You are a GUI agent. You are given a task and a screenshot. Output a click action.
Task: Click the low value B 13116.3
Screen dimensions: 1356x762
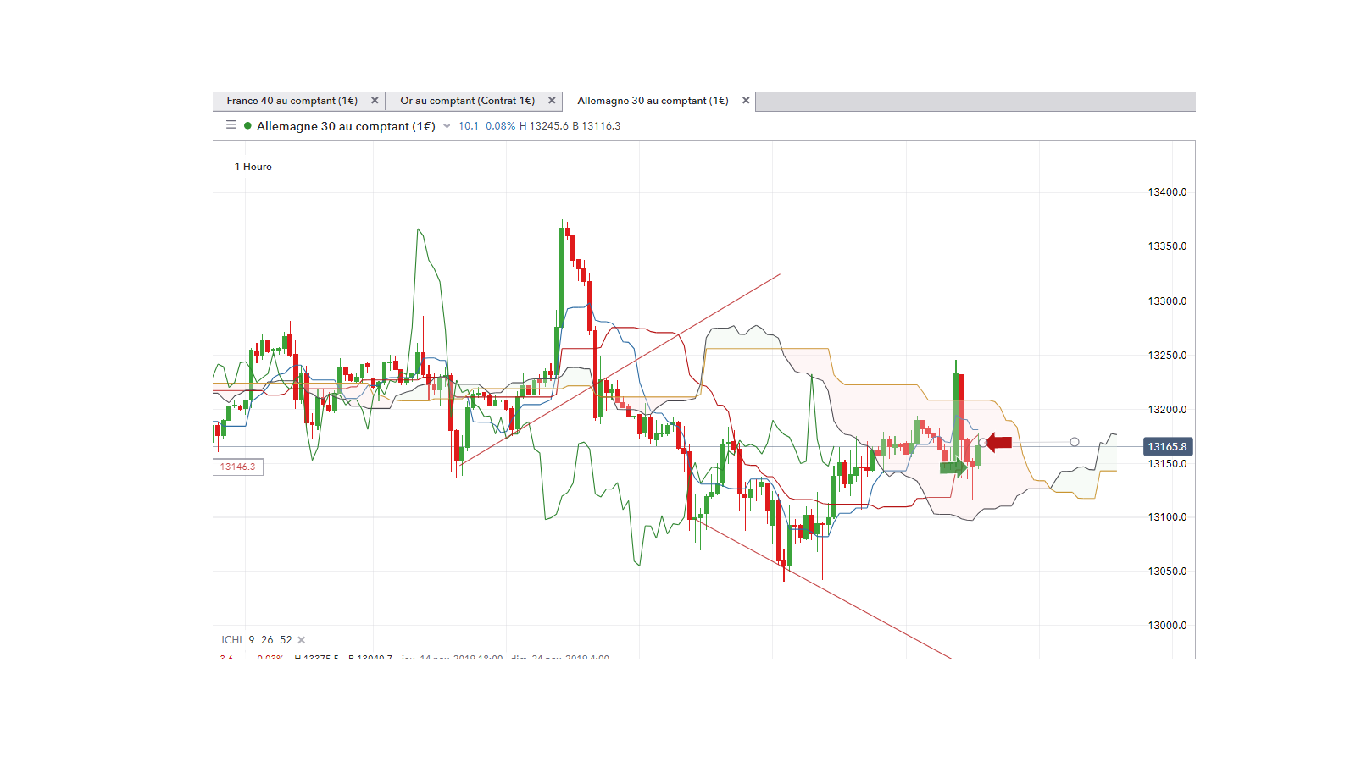point(596,126)
